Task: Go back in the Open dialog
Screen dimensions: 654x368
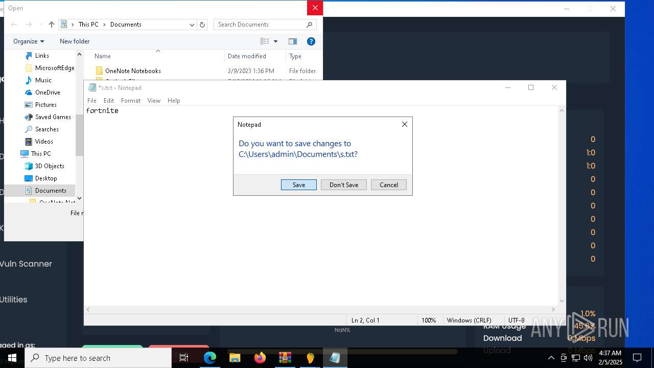Action: 14,25
